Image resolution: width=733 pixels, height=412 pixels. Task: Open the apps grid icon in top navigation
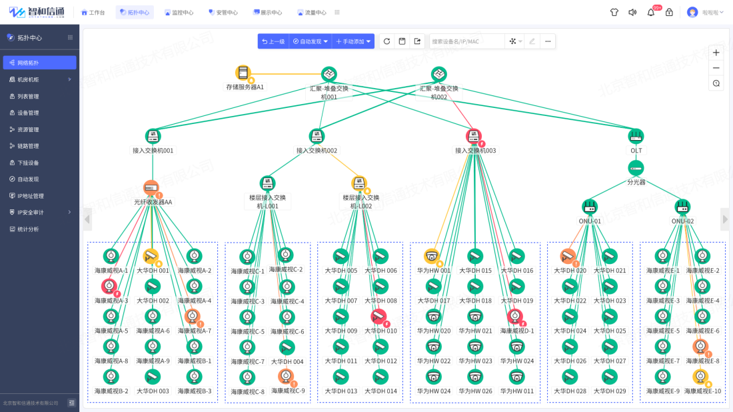point(337,13)
